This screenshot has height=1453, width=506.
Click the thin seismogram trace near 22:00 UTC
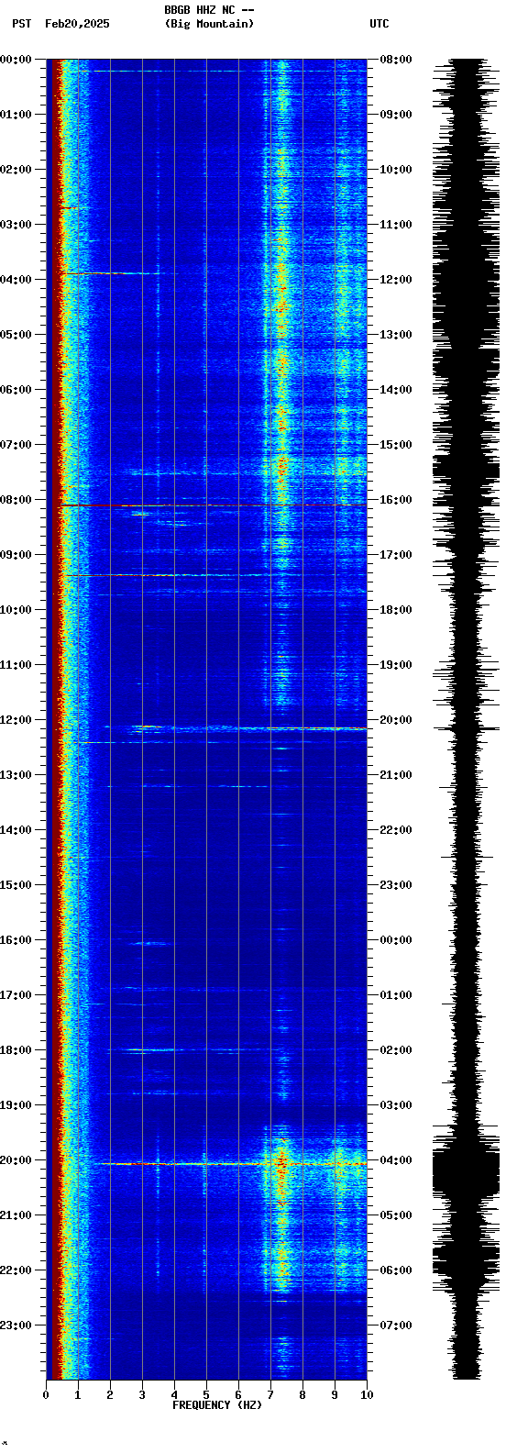pos(467,830)
